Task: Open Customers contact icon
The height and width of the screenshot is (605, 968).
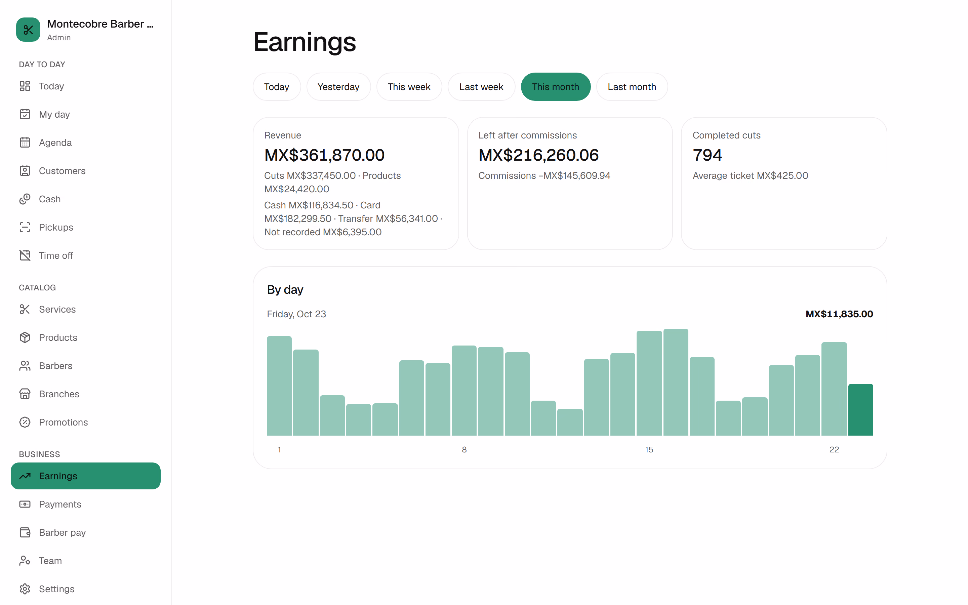Action: point(25,171)
